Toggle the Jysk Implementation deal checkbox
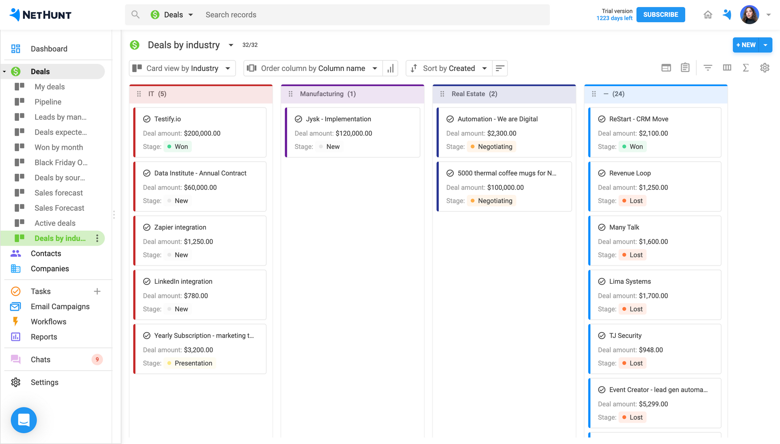 pos(298,119)
